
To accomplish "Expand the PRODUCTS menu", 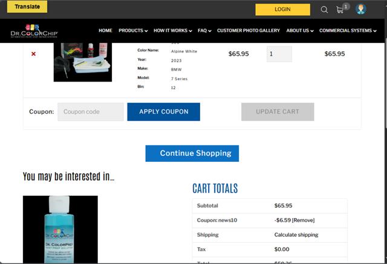I will [133, 31].
